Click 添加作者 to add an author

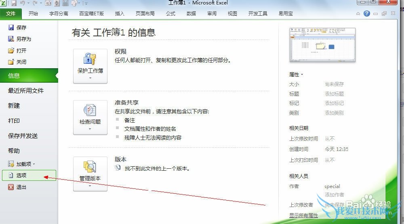(334, 195)
